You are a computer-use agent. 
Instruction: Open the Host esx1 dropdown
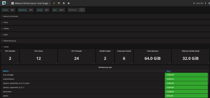pyautogui.click(x=62, y=10)
